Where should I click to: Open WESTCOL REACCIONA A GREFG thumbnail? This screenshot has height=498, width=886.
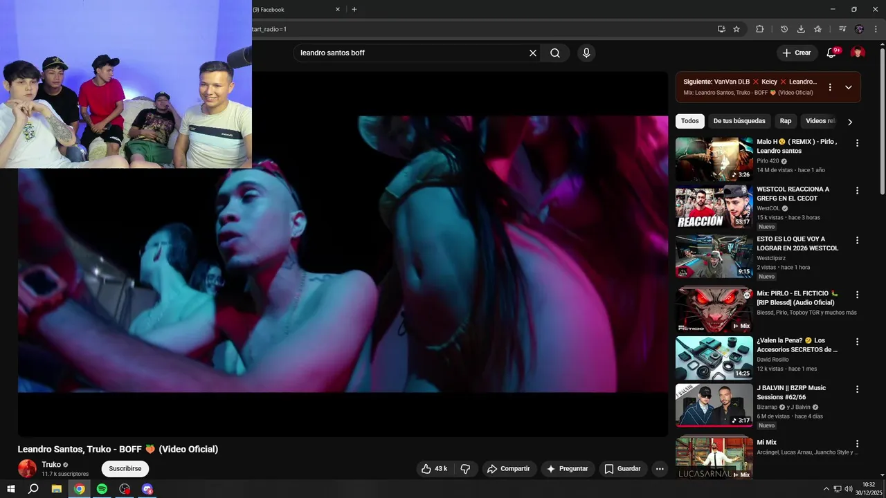(714, 206)
